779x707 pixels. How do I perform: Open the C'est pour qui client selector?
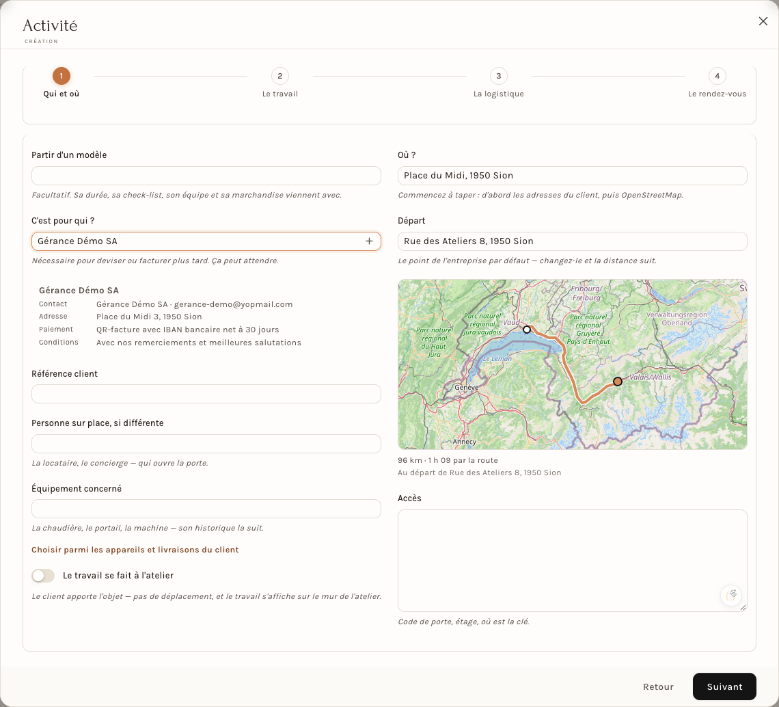click(206, 241)
